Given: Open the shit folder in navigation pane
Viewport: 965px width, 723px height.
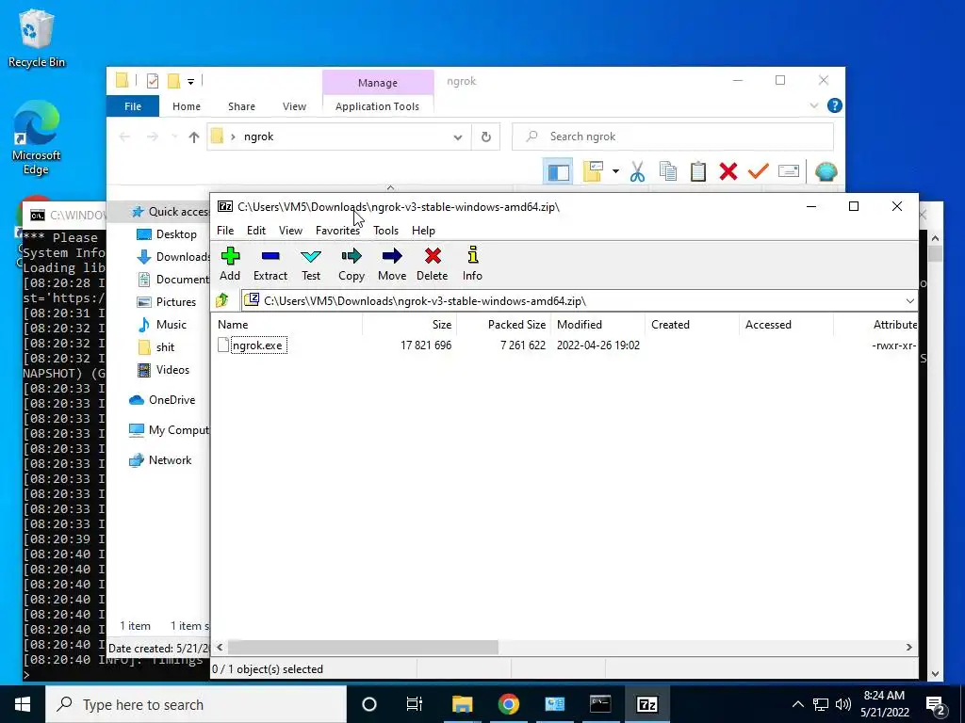Looking at the screenshot, I should pos(156,347).
